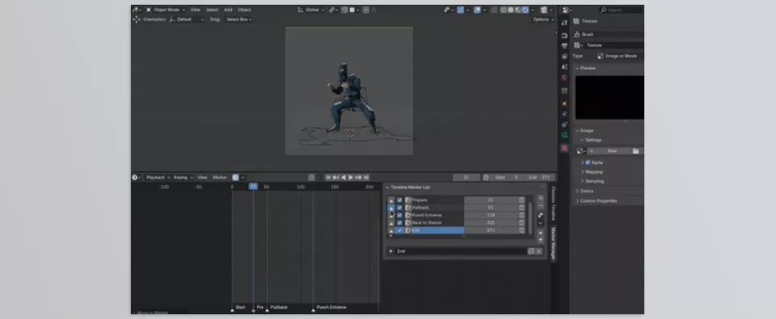Open the Output properties tab
776x319 pixels.
(x=564, y=45)
